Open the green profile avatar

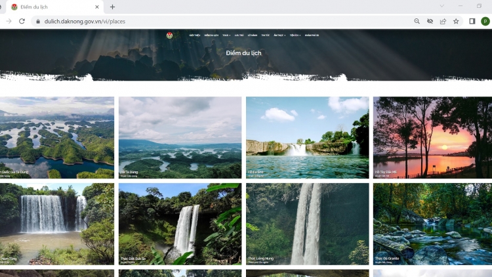[485, 21]
